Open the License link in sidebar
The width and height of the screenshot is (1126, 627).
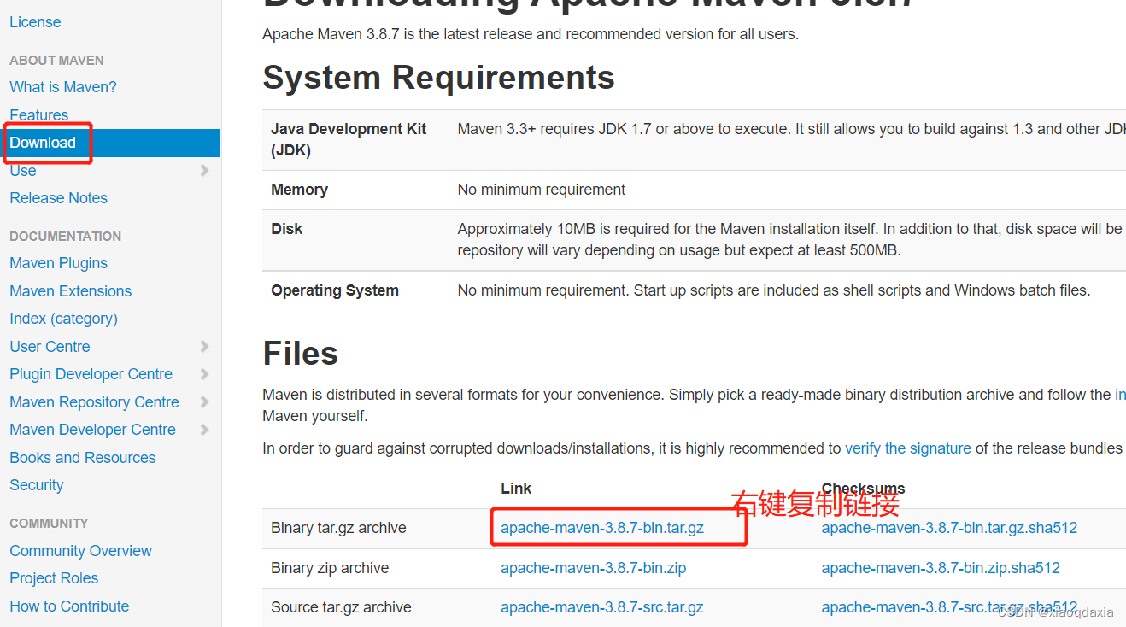tap(35, 22)
